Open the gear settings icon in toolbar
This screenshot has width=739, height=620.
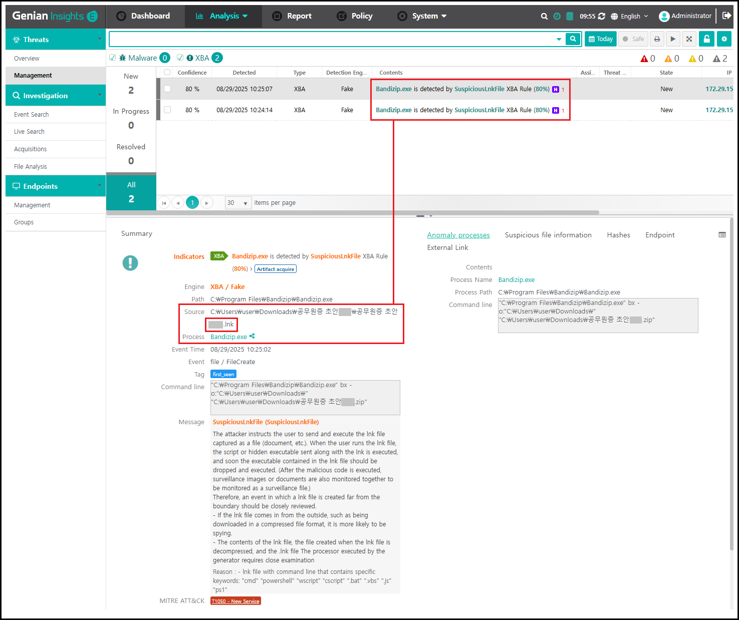pyautogui.click(x=724, y=39)
